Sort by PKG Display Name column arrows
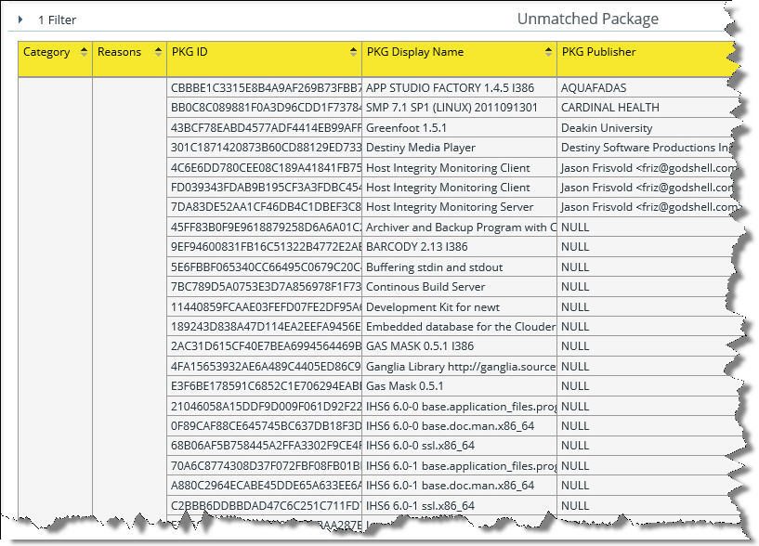Viewport: 759px width, 546px height. pyautogui.click(x=548, y=52)
